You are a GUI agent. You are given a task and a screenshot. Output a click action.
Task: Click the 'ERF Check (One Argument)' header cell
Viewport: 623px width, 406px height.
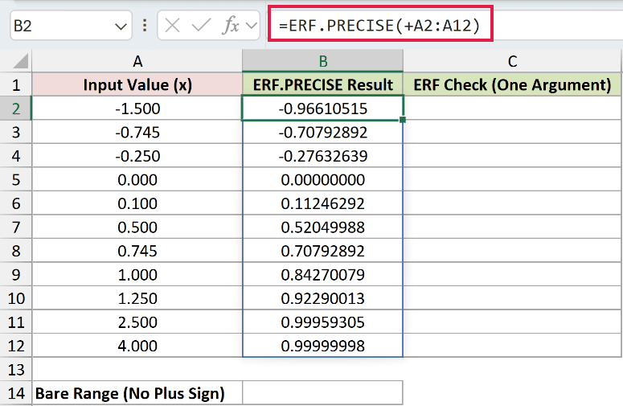coord(512,84)
